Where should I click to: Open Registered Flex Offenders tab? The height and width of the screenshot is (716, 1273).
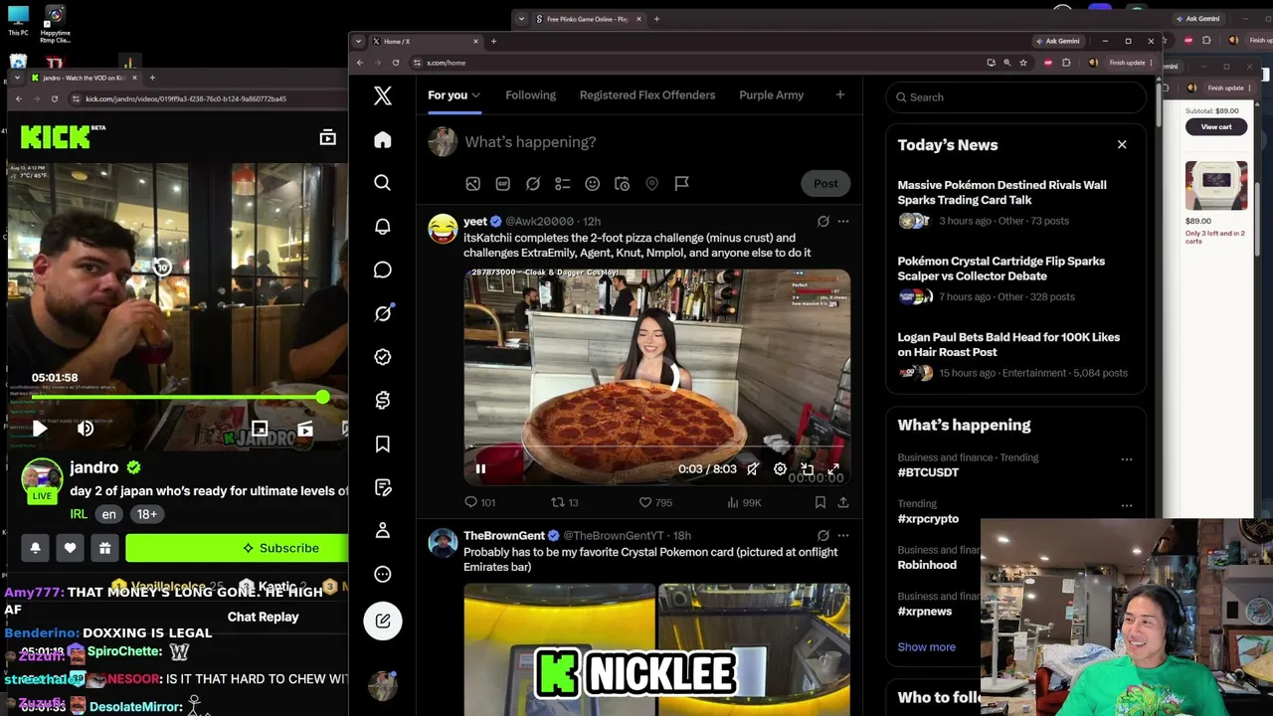point(647,95)
